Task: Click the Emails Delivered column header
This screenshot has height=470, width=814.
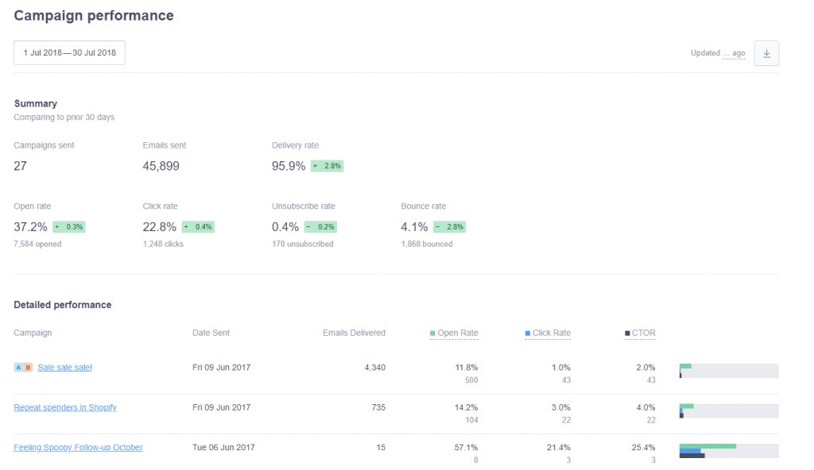Action: (354, 333)
